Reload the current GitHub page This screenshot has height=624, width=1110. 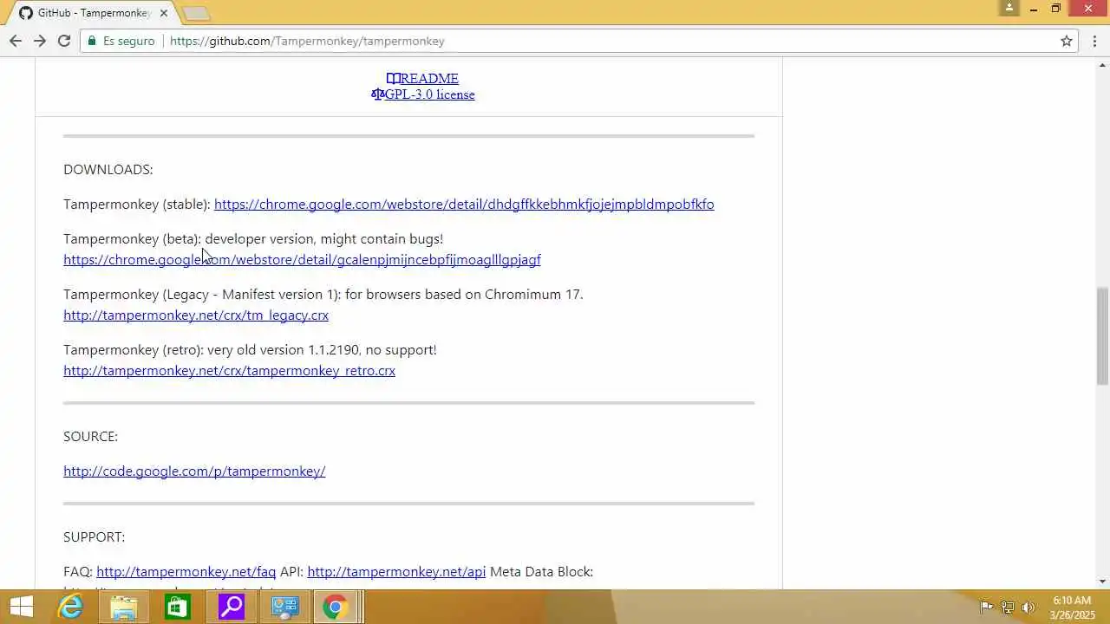point(64,41)
